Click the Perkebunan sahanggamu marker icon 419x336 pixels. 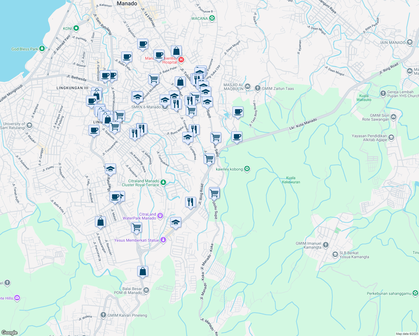point(415,293)
